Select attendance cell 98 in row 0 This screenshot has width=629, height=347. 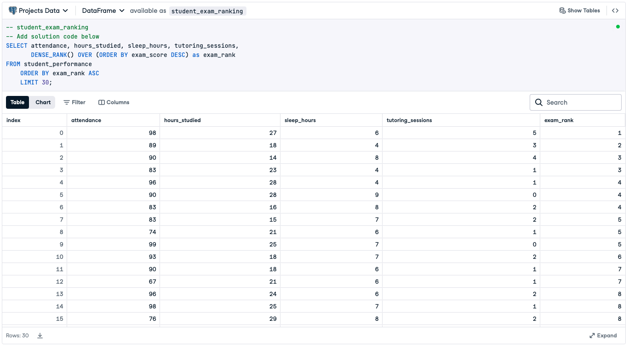(113, 133)
